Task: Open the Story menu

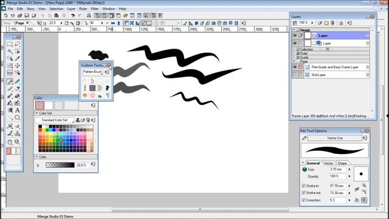Action: (x=30, y=9)
